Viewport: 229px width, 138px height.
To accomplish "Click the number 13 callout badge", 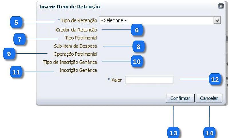I will tap(173, 133).
